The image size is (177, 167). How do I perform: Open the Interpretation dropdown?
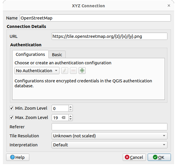coord(109,145)
